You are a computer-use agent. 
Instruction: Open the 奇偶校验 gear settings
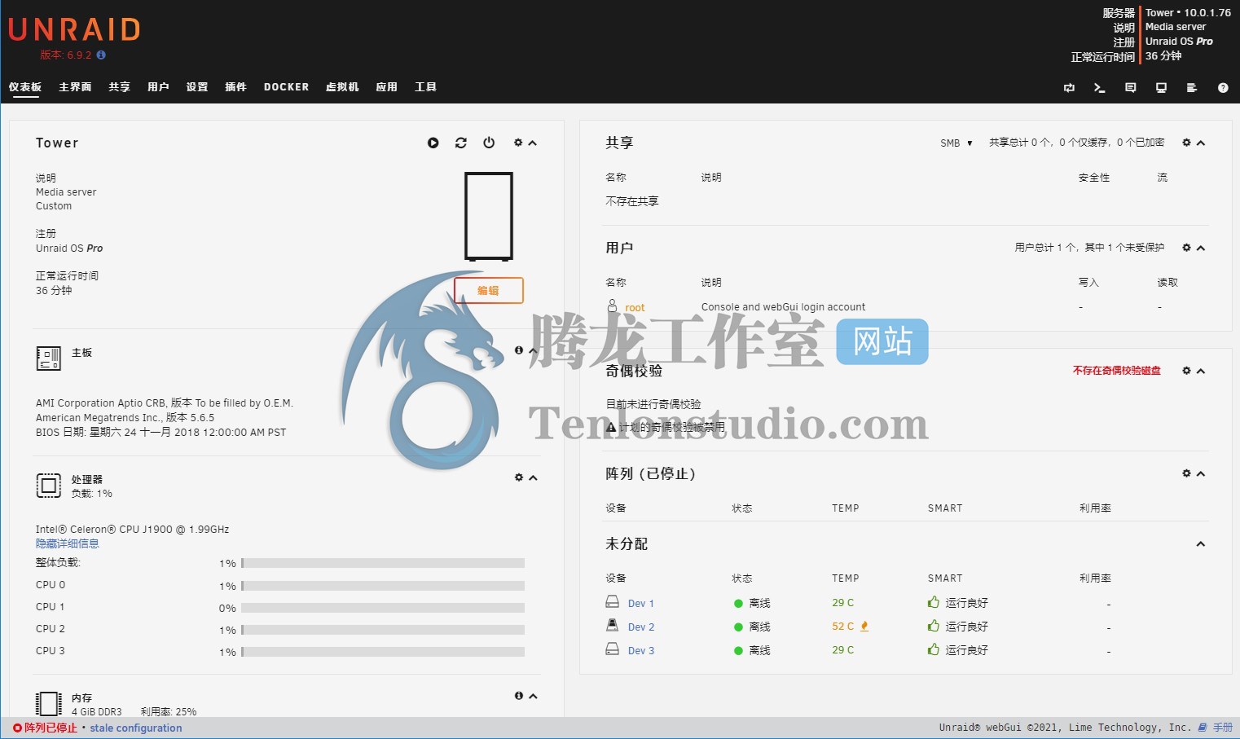click(x=1186, y=371)
